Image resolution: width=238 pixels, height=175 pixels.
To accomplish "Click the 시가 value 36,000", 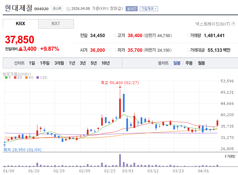I will 97,50.
